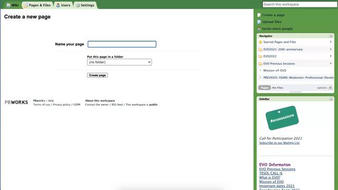Click the Create page button
Screen dimensions: 338x190
[x=97, y=75]
